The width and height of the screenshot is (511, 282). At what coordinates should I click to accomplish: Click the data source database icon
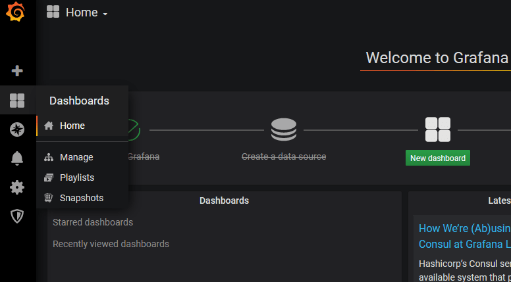(284, 129)
